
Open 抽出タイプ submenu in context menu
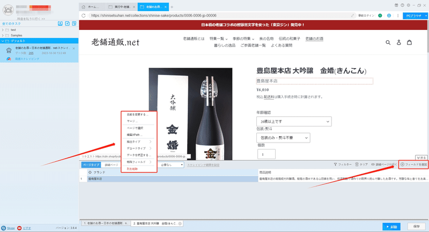(139, 142)
